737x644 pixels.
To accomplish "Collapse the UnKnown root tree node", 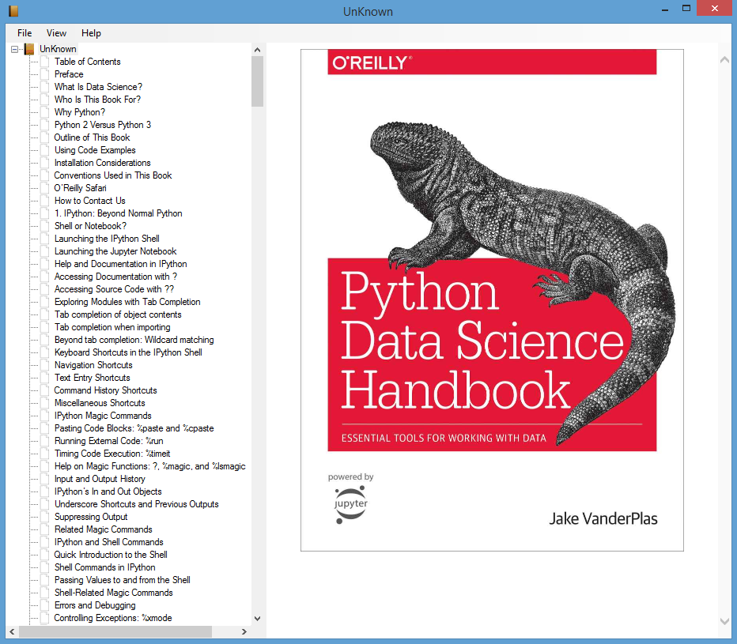I will (x=14, y=49).
